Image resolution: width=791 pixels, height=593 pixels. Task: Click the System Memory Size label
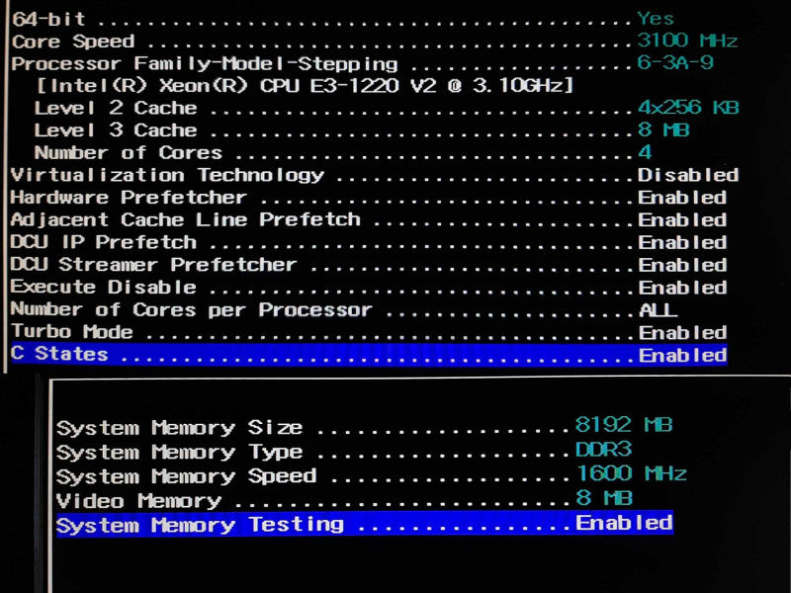point(180,428)
